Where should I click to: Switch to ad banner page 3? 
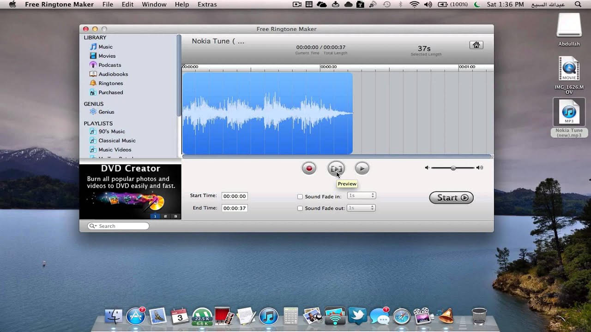175,216
